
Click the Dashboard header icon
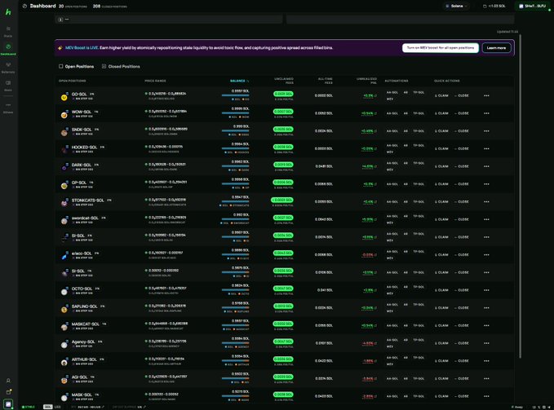tap(24, 6)
